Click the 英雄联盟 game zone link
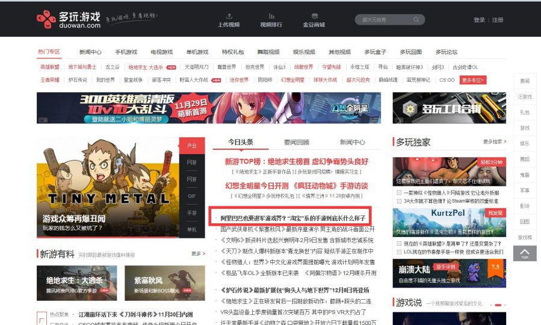 50,67
